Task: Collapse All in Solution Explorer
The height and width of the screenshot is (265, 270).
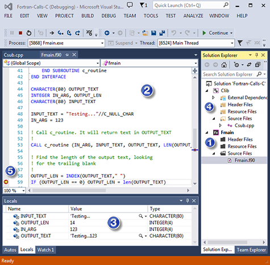Action: point(257,65)
